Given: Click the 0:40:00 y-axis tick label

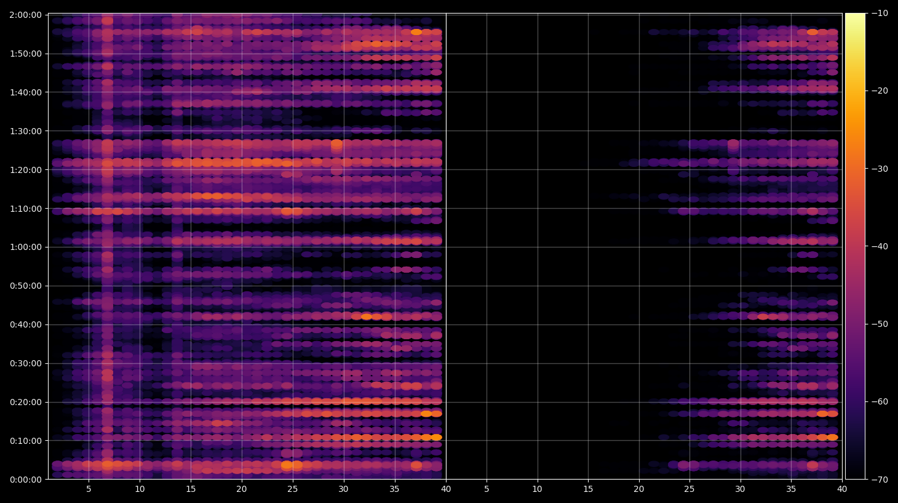Looking at the screenshot, I should [25, 324].
